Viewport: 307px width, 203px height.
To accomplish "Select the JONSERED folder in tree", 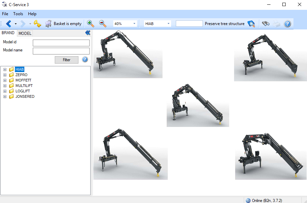I will pos(25,97).
